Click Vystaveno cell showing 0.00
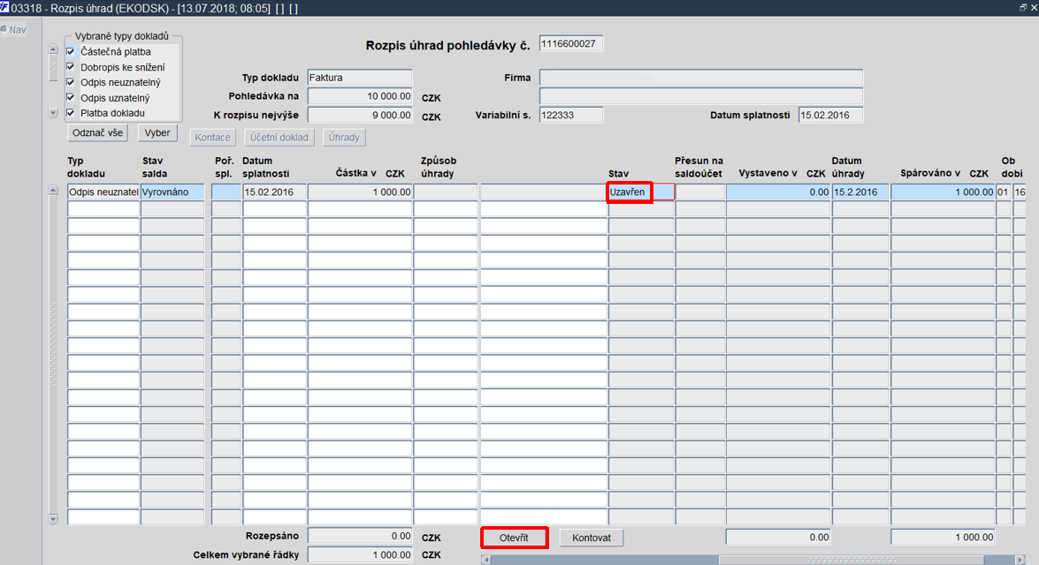 [x=778, y=192]
